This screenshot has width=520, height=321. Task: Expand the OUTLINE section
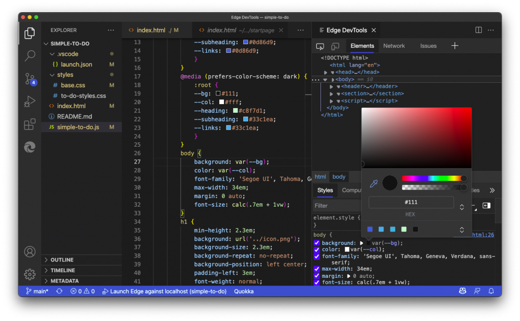point(46,260)
